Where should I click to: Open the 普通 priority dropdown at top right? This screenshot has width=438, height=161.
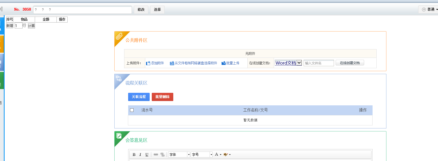(x=430, y=10)
